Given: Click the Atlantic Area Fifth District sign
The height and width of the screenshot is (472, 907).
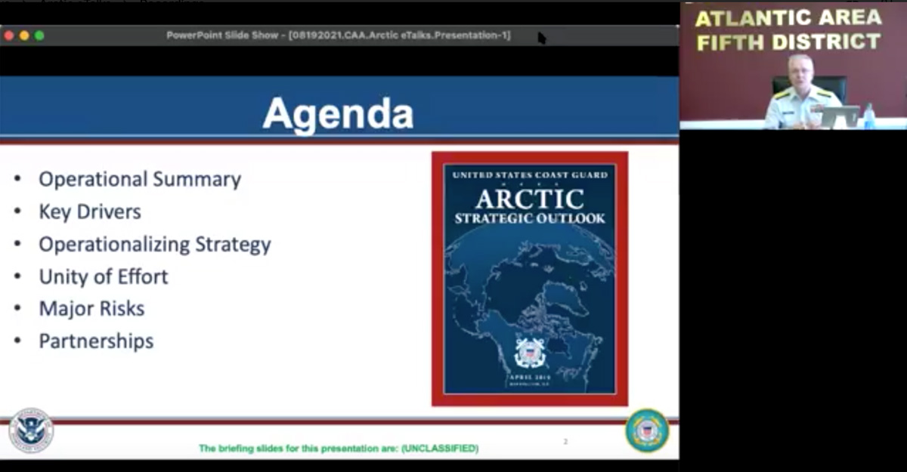Looking at the screenshot, I should [788, 30].
